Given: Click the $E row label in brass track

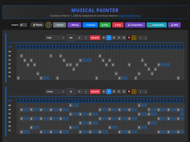Looking at the screenshot, I should click(10, 122).
